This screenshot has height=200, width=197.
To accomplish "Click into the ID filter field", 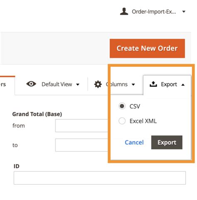I will [x=100, y=178].
